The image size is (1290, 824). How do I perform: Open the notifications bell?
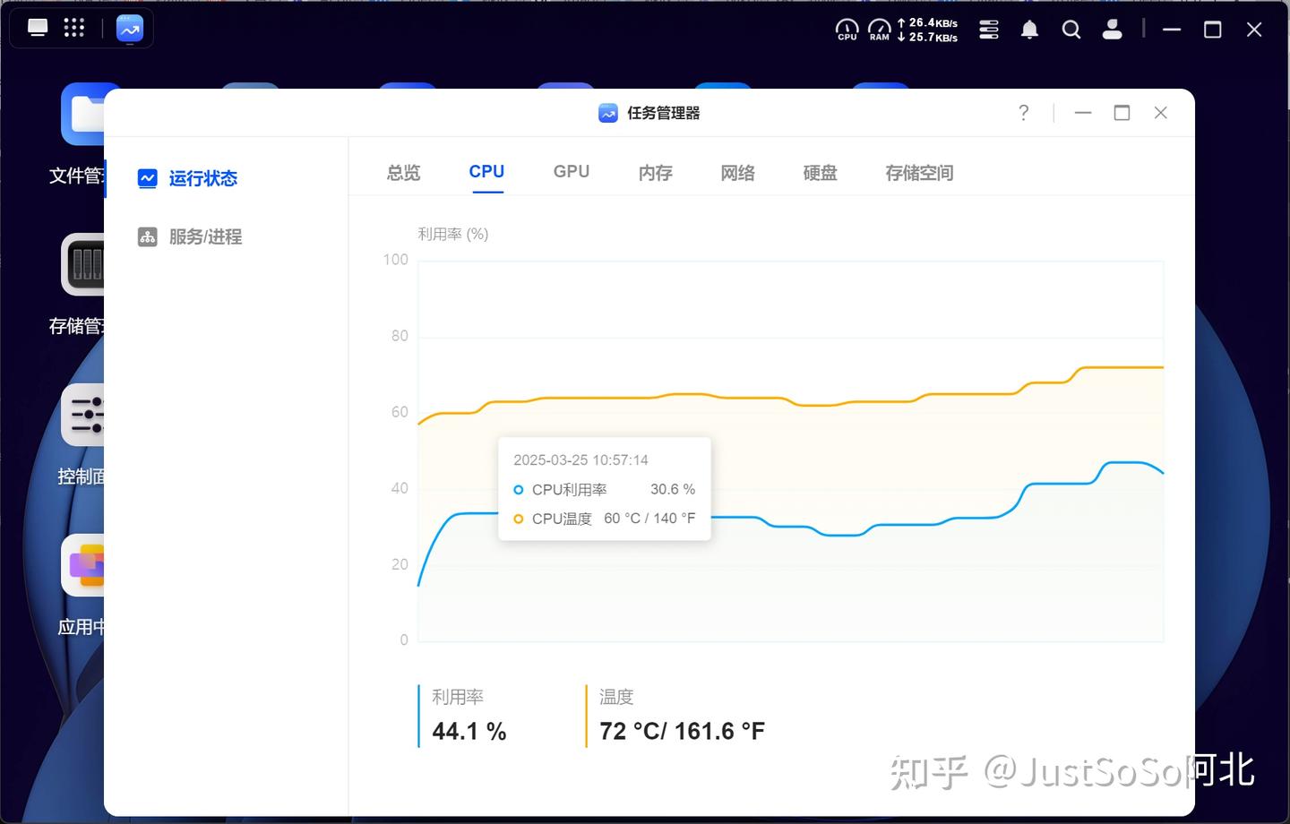pos(1028,30)
